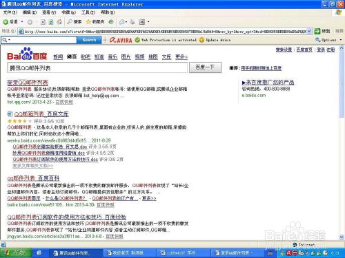The width and height of the screenshot is (345, 258).
Task: Click the 注册 link at top right
Action: pos(331,50)
